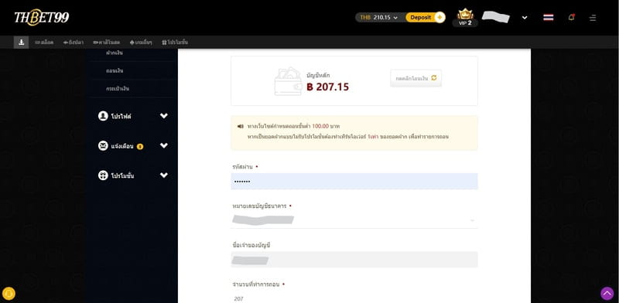Open the notification bell

(x=571, y=17)
